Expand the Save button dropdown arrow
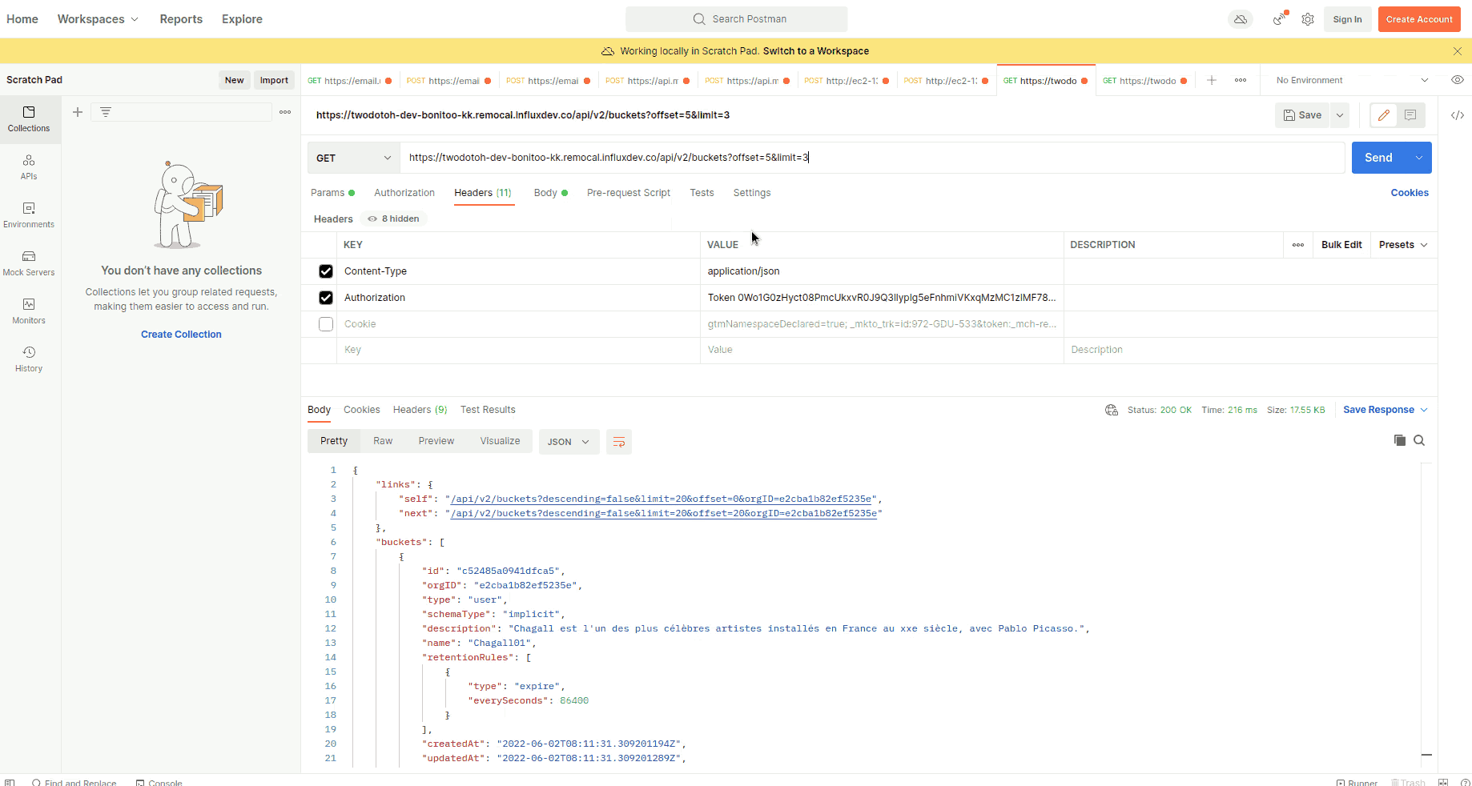This screenshot has width=1472, height=786. pos(1340,115)
